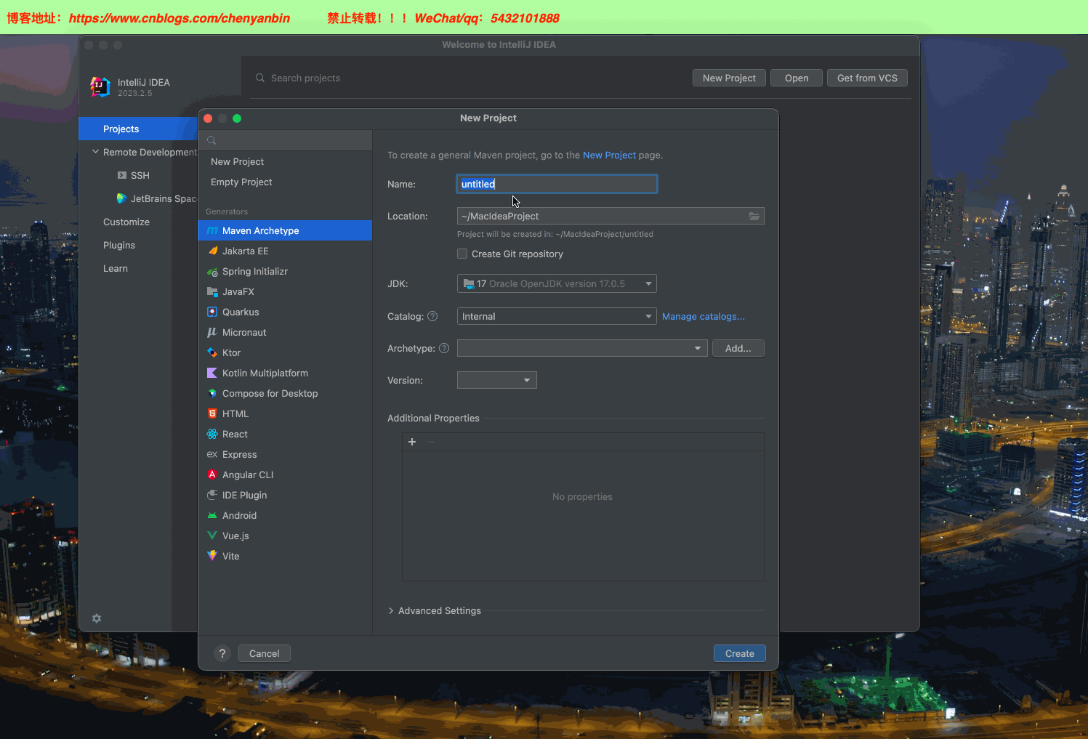The width and height of the screenshot is (1088, 739).
Task: Click the JavaFX folder icon
Action: (x=212, y=291)
